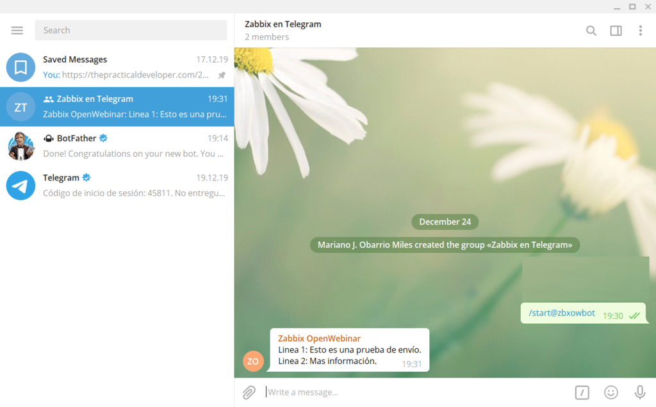656x407 pixels.
Task: Click the December 24 date badge
Action: click(x=445, y=222)
